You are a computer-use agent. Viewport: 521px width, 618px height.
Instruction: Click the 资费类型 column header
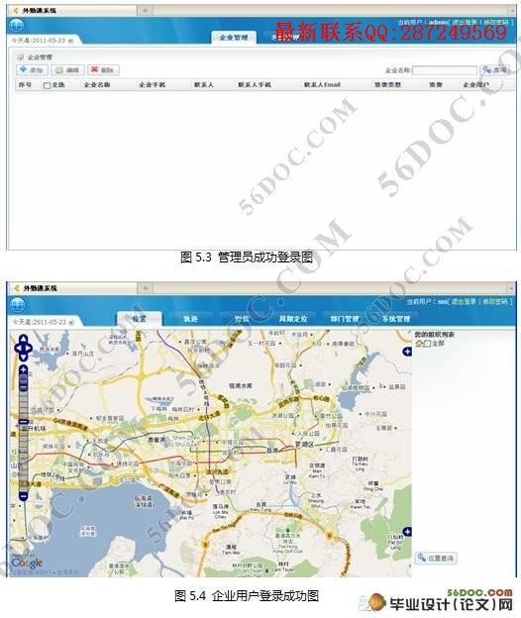point(388,85)
